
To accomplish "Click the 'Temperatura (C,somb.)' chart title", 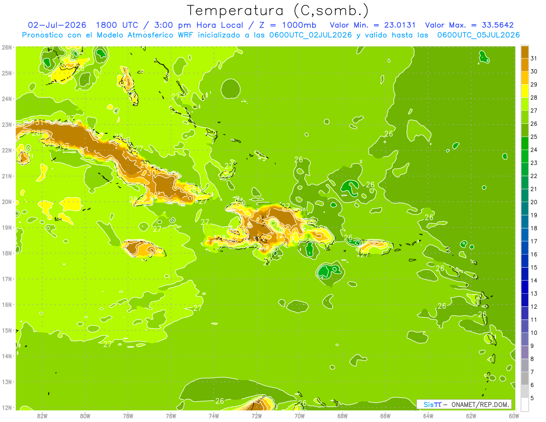I will click(278, 10).
